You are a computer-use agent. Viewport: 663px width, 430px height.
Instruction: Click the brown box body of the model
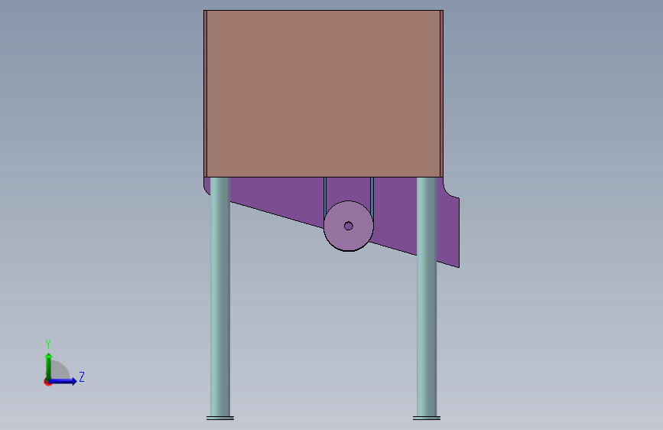pyautogui.click(x=323, y=93)
